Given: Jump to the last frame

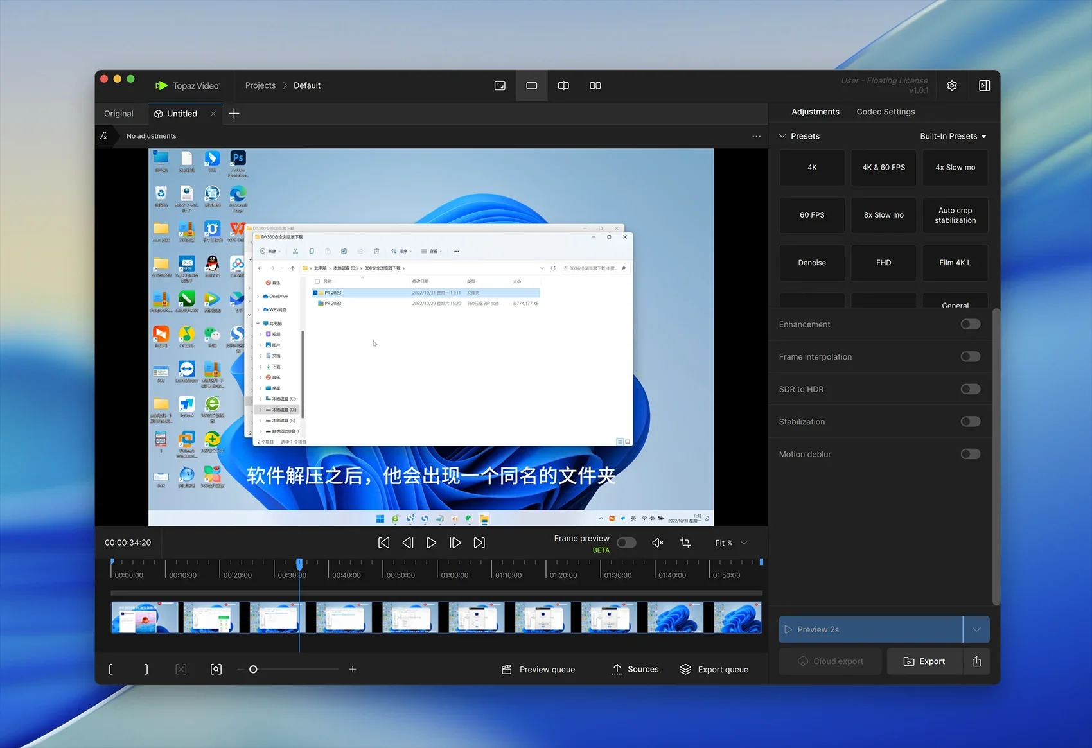Looking at the screenshot, I should [479, 543].
